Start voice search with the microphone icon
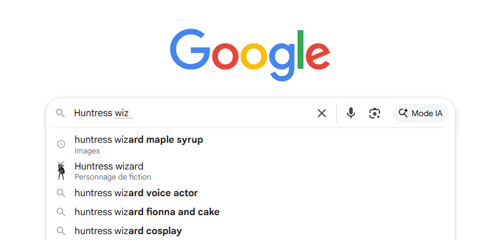 pyautogui.click(x=351, y=113)
